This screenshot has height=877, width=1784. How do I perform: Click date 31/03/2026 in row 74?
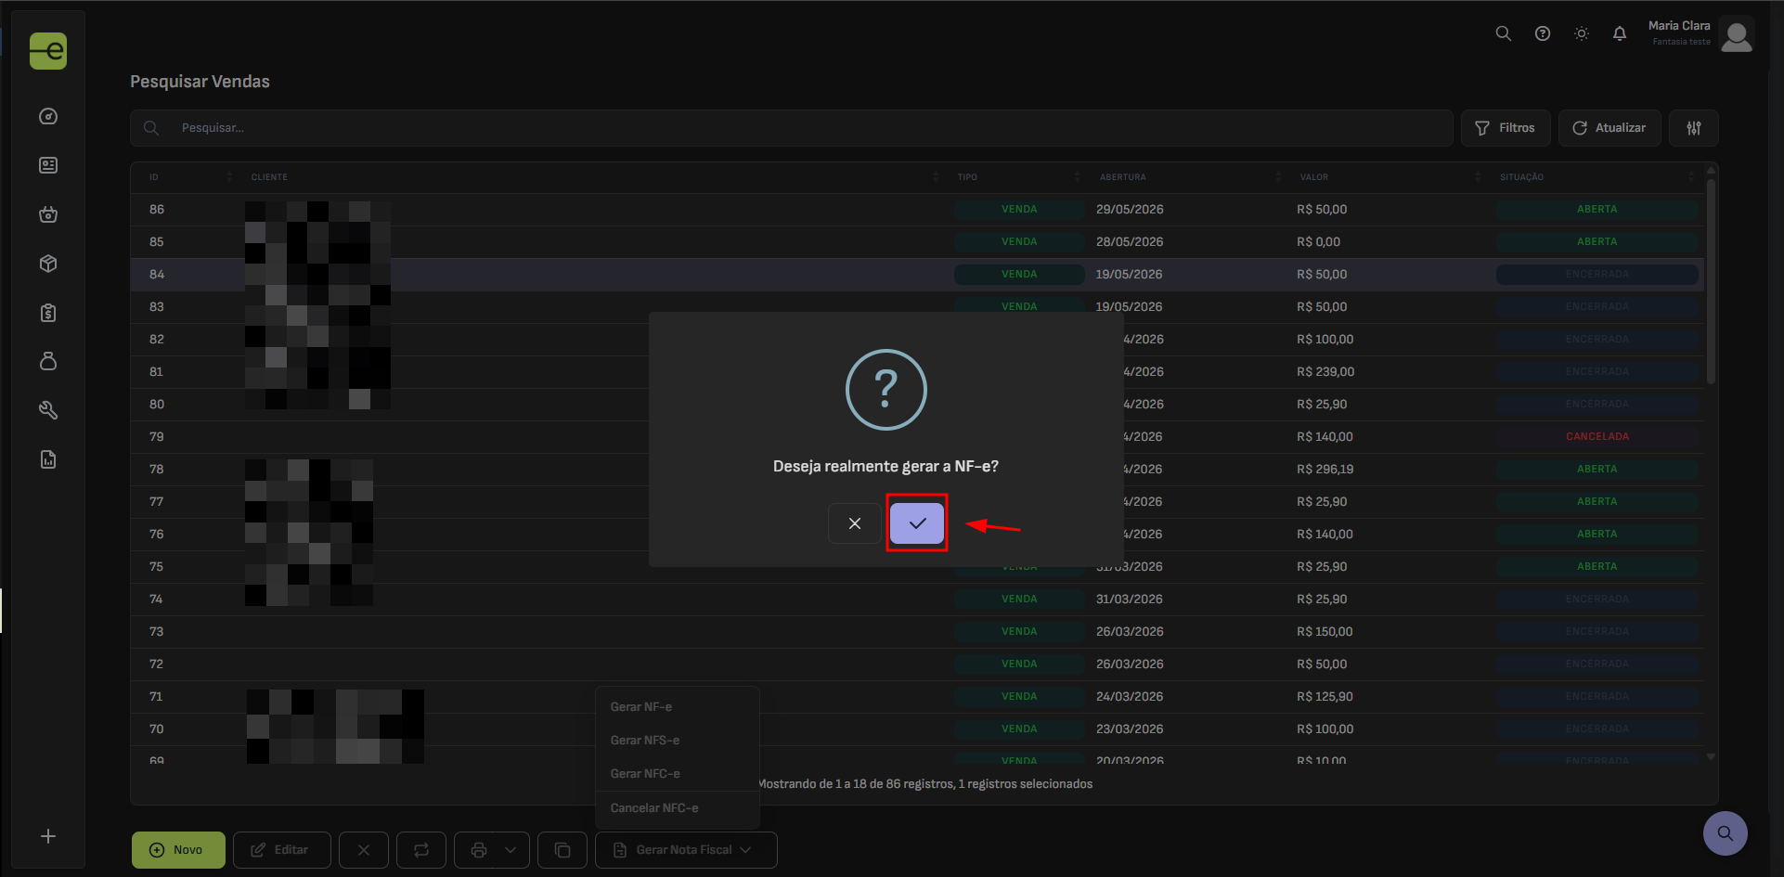1129,600
